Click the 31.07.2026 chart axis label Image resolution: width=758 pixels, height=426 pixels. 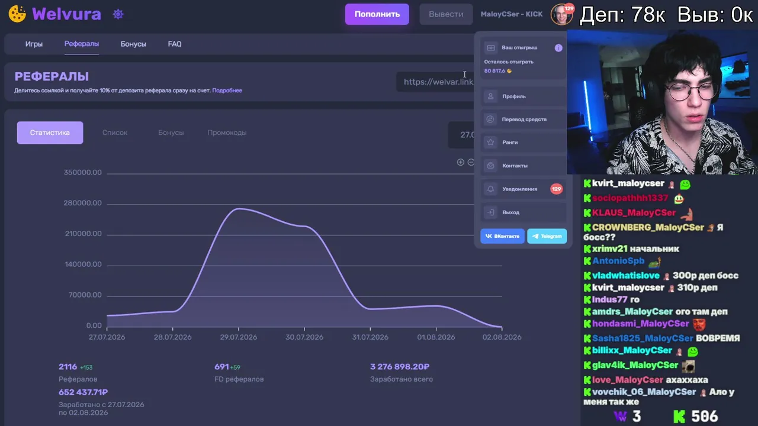(x=370, y=337)
